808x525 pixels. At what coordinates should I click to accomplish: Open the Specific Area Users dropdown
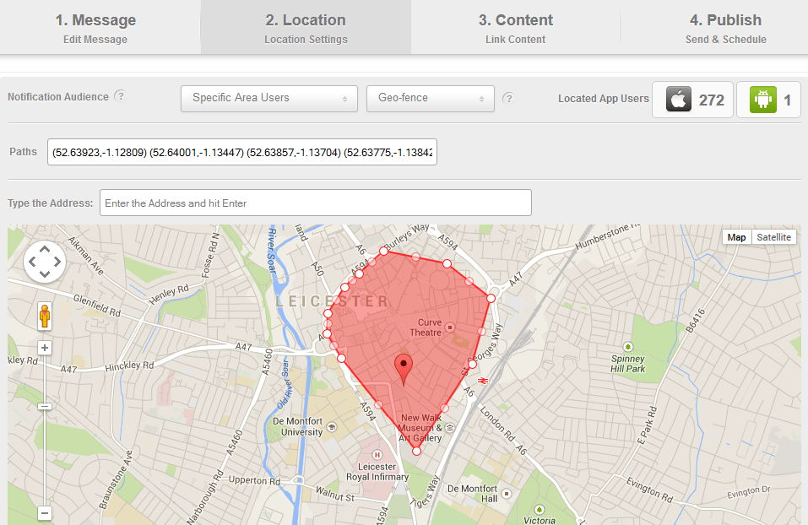(268, 98)
